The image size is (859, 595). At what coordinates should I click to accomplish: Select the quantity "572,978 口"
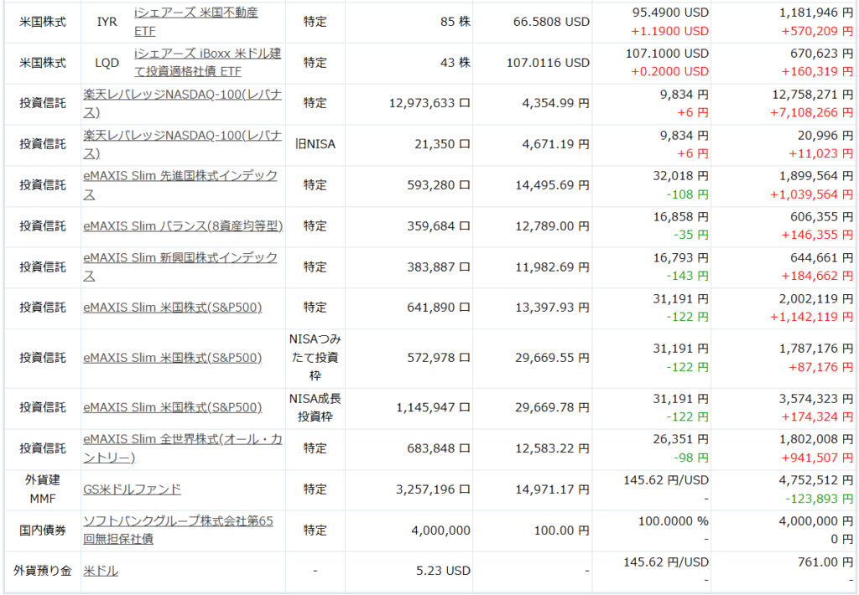[x=438, y=358]
